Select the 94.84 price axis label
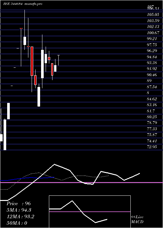The height and width of the screenshot is (228, 163). pos(152,57)
